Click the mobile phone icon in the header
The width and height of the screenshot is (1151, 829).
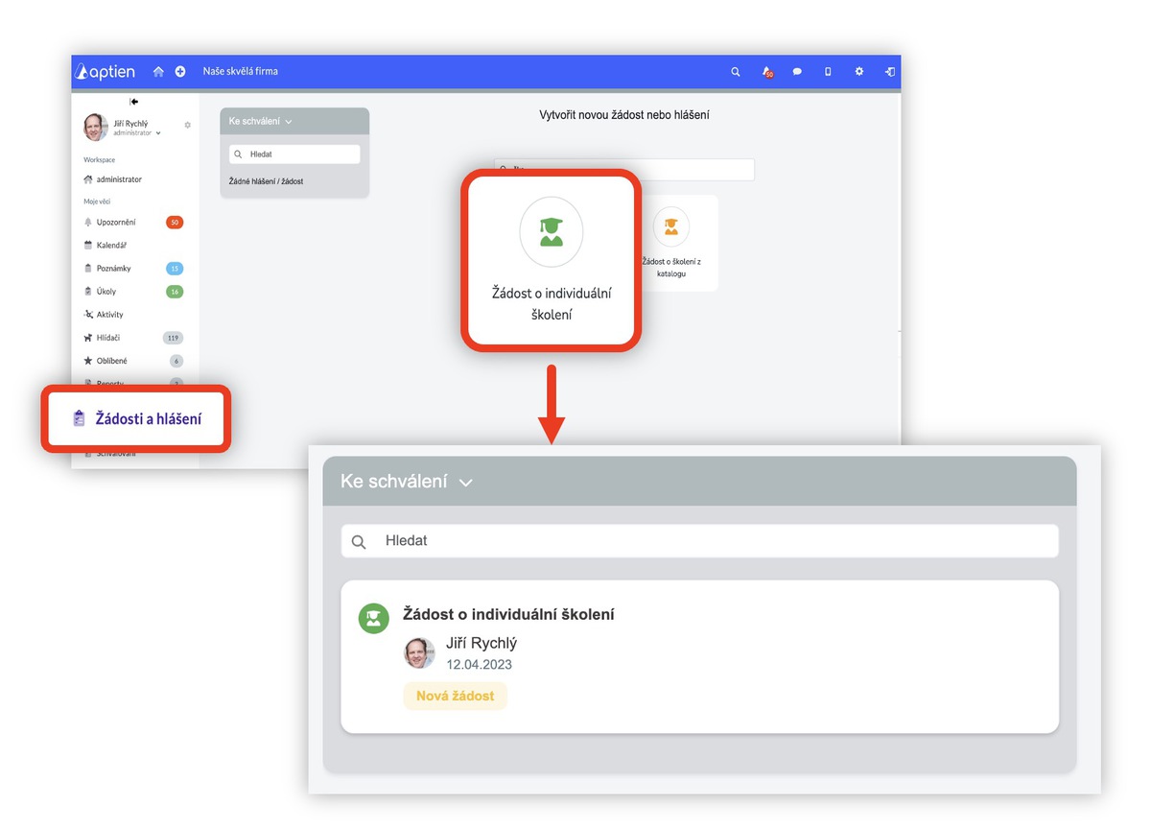click(829, 72)
